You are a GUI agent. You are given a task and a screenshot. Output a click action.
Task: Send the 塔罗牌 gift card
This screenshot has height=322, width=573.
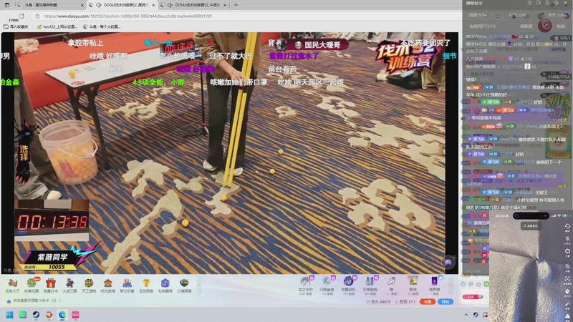[435, 285]
